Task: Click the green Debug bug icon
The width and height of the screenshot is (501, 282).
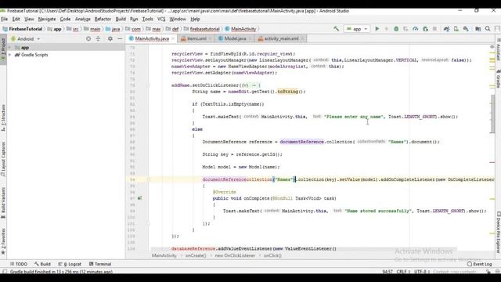Action: coord(396,29)
